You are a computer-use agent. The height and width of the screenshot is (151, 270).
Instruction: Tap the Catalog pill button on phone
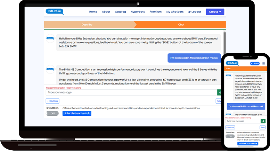tap(255, 63)
